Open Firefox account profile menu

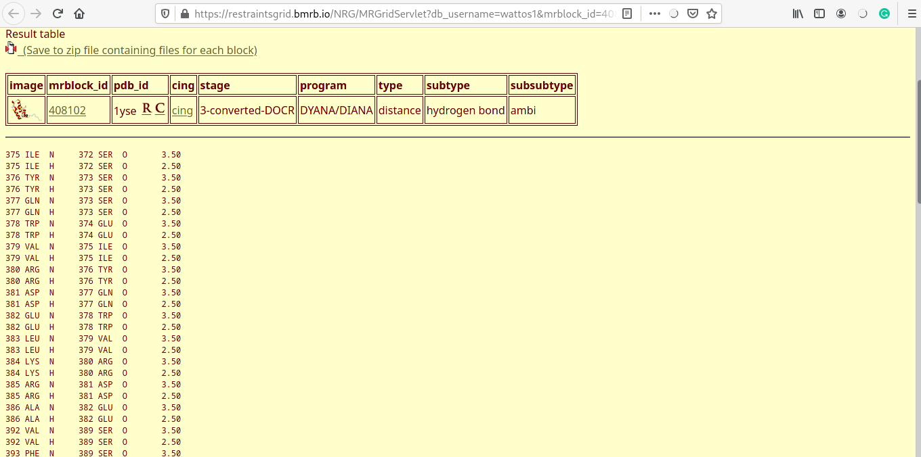[841, 14]
